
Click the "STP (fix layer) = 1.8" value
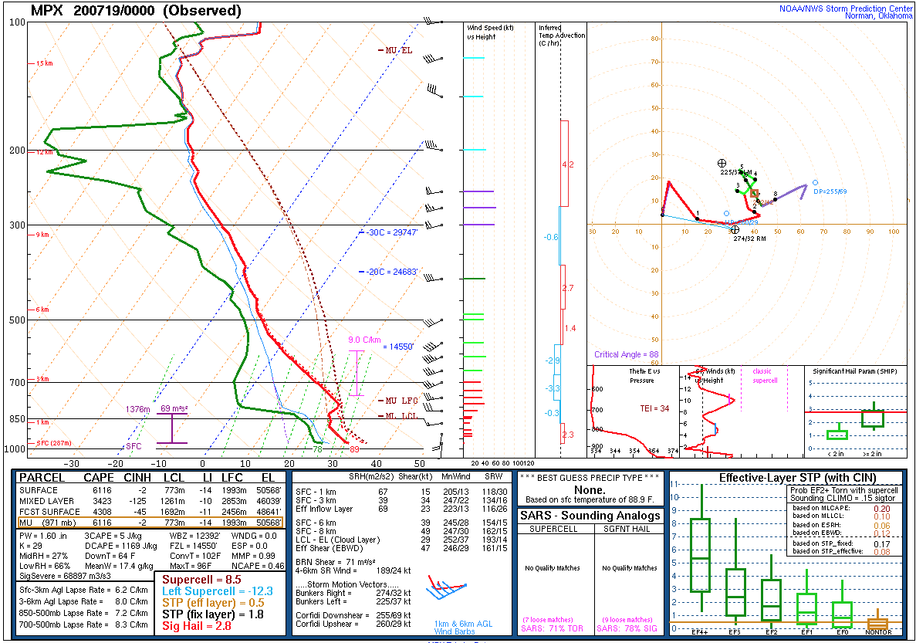(x=213, y=614)
